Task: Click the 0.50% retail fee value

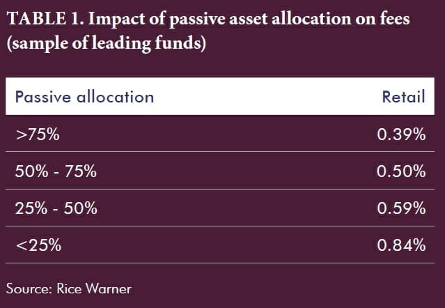Action: point(400,171)
